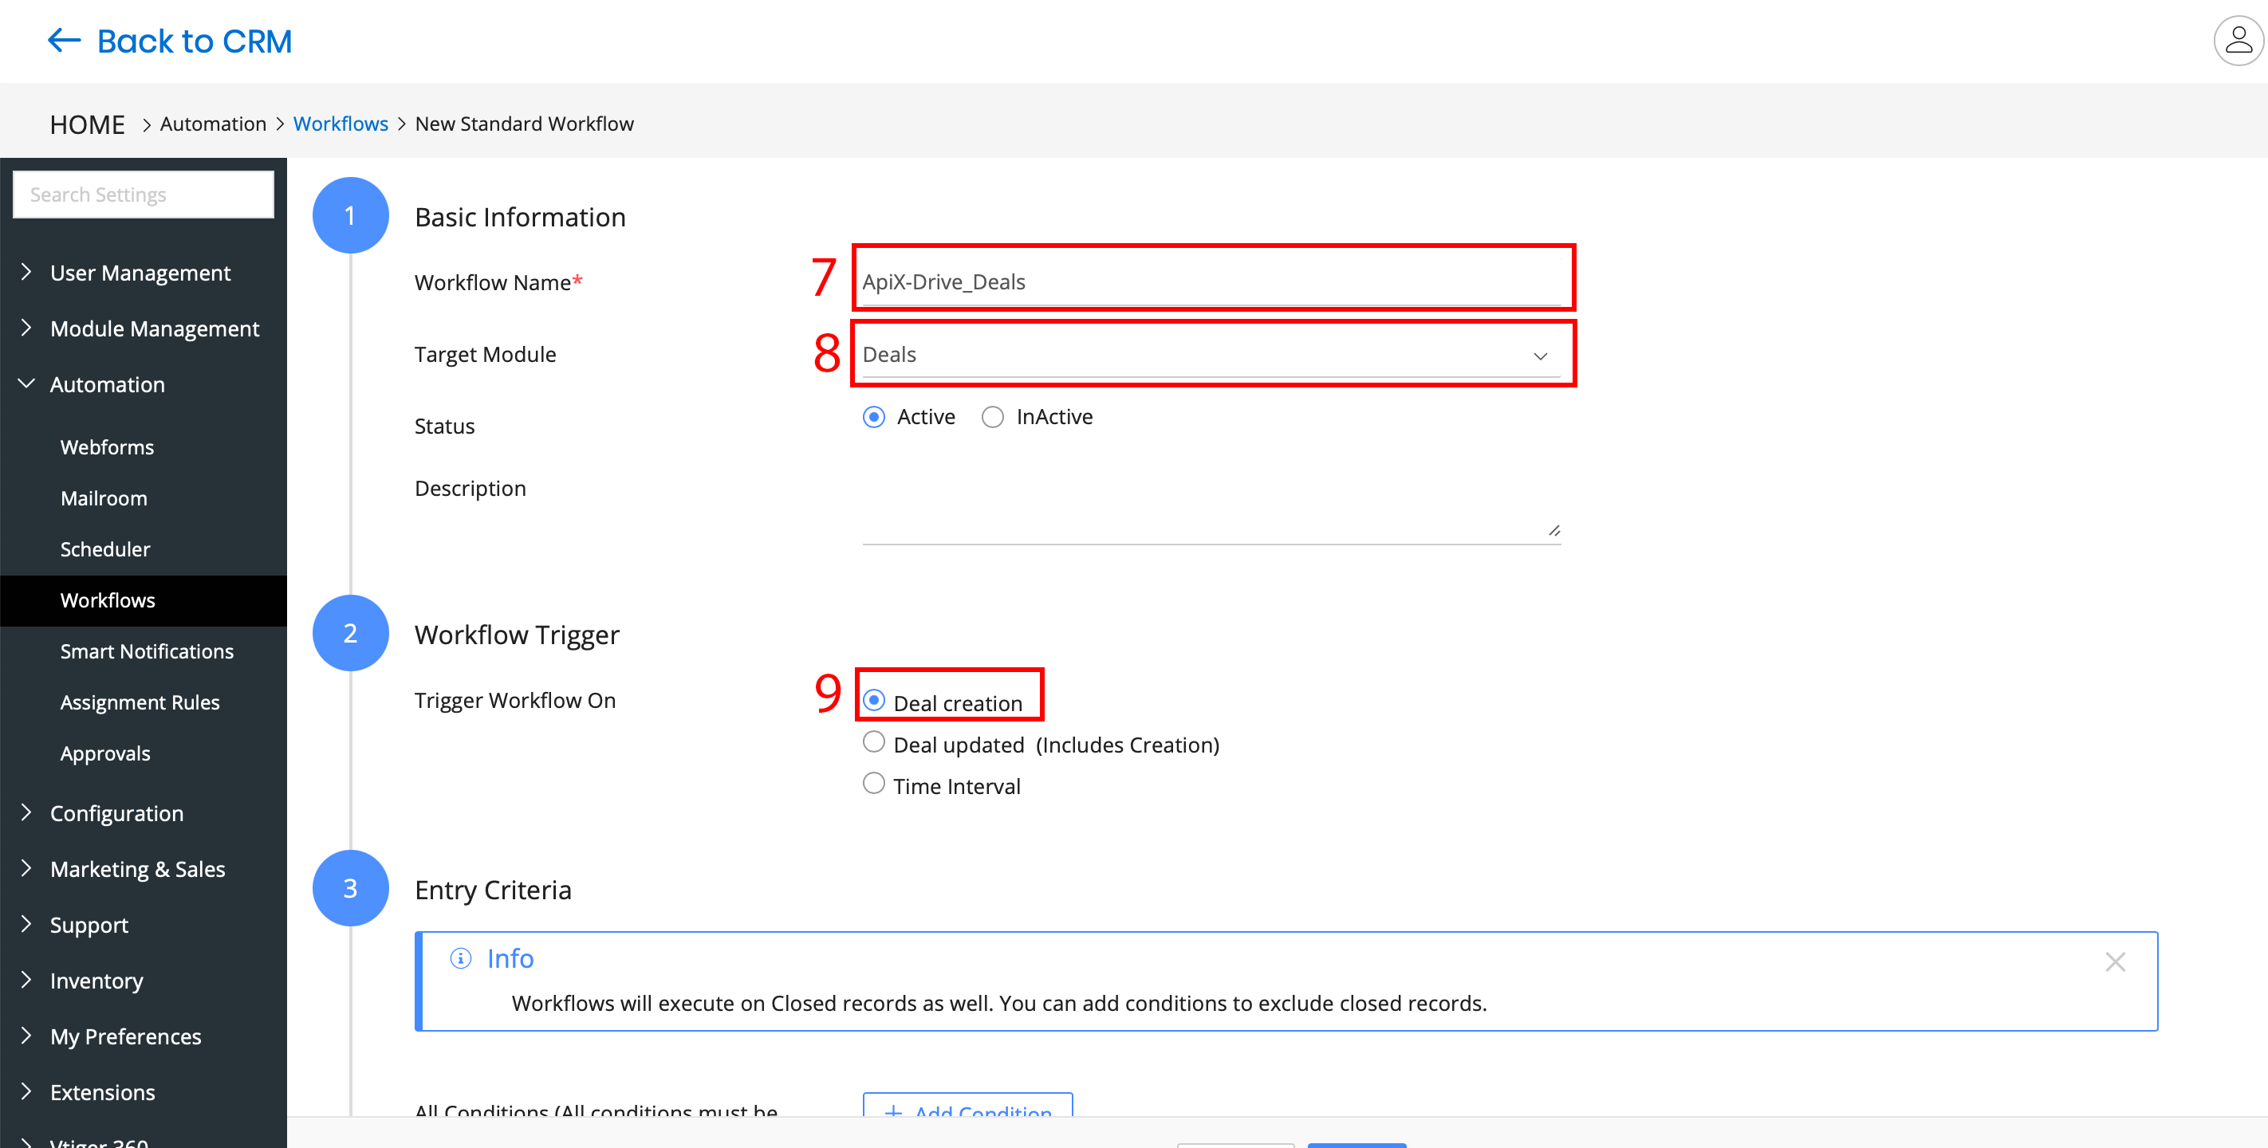Click the Configuration expand icon
Viewport: 2268px width, 1148px height.
[x=25, y=812]
